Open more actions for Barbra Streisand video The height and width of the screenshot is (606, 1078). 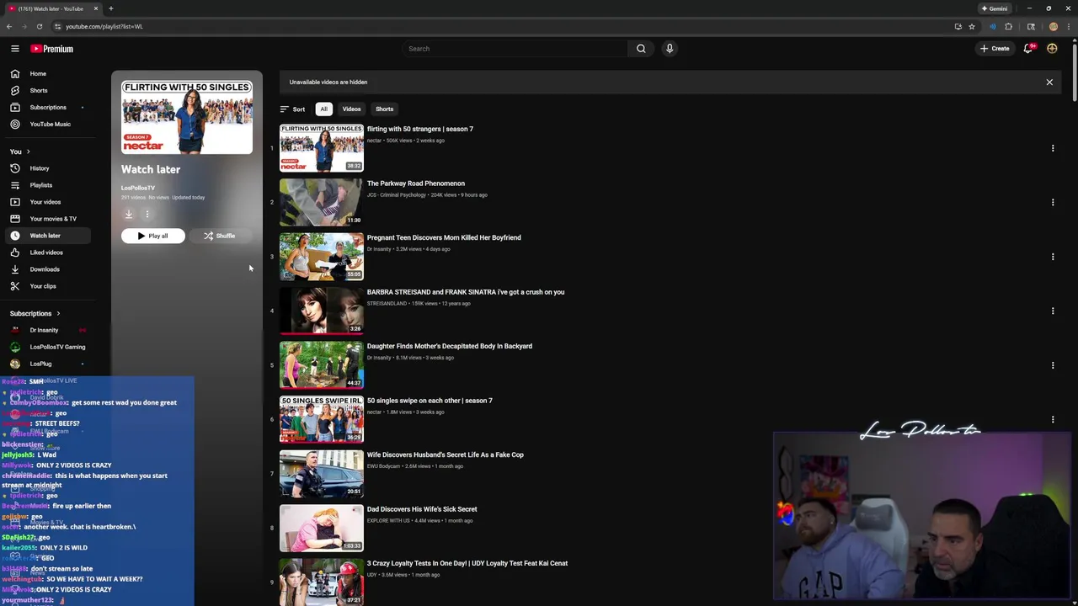tap(1053, 311)
